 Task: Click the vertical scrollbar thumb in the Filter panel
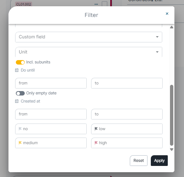pyautogui.click(x=171, y=115)
